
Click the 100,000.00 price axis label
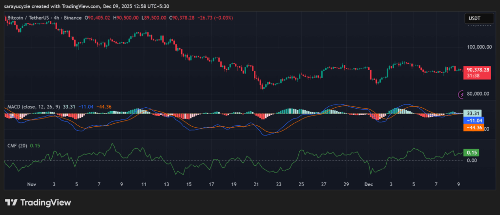(x=478, y=47)
